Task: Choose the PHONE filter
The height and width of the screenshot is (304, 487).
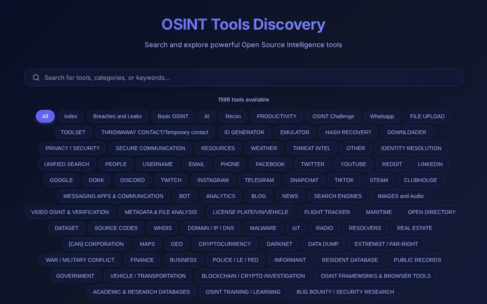Action: coord(230,164)
